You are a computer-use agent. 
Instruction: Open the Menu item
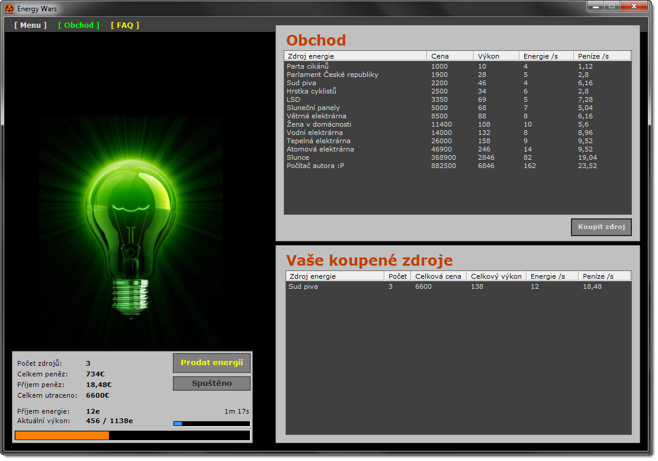coord(30,25)
